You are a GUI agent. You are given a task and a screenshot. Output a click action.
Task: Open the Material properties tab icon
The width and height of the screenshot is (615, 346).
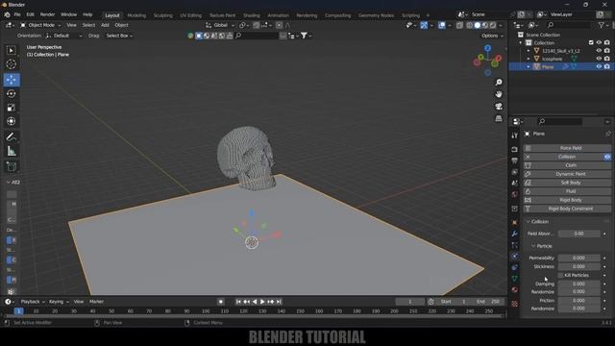(515, 290)
